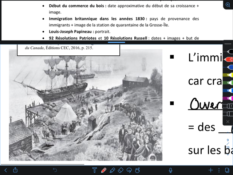Tap the '= des' line in the note
This screenshot has width=233, height=175.
click(x=202, y=127)
